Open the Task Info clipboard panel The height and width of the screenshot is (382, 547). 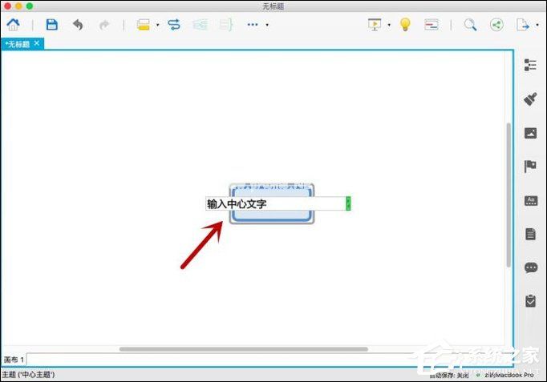point(530,301)
